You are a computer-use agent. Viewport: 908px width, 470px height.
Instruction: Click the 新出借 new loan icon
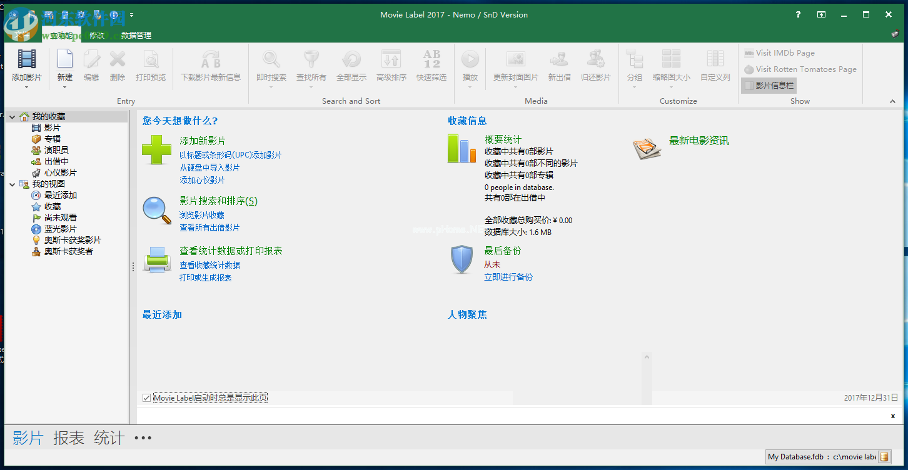(559, 59)
